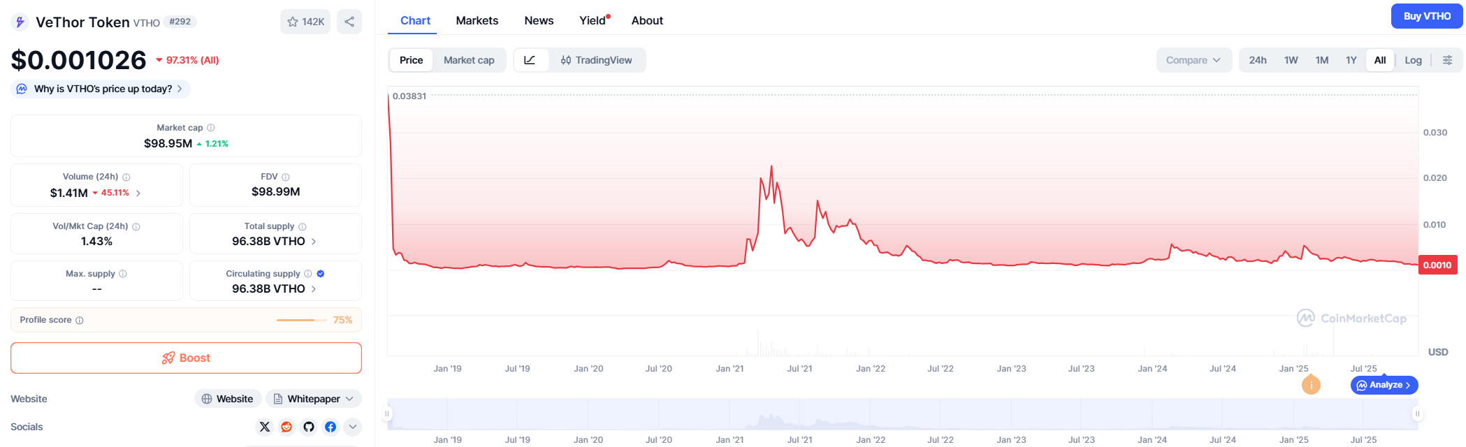The width and height of the screenshot is (1466, 447).
Task: Open the Website link
Action: pos(228,399)
